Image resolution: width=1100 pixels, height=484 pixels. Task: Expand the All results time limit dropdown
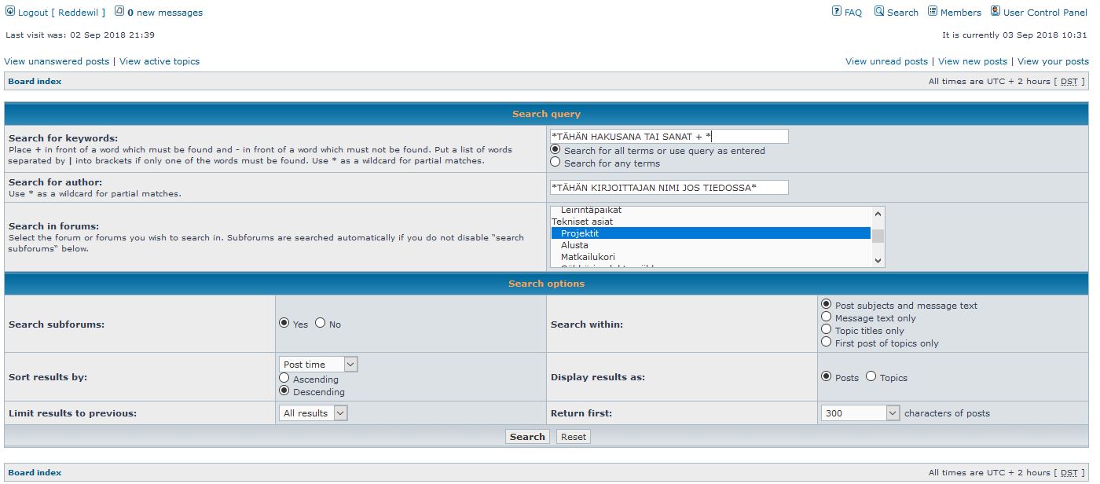313,413
